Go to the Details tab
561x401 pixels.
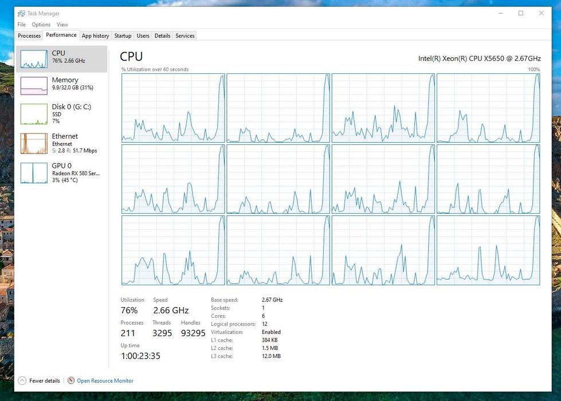pos(162,36)
